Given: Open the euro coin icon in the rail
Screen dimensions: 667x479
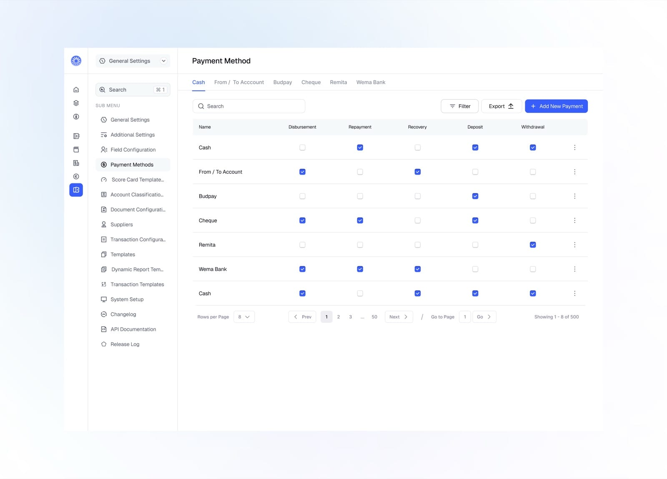Looking at the screenshot, I should pyautogui.click(x=76, y=176).
